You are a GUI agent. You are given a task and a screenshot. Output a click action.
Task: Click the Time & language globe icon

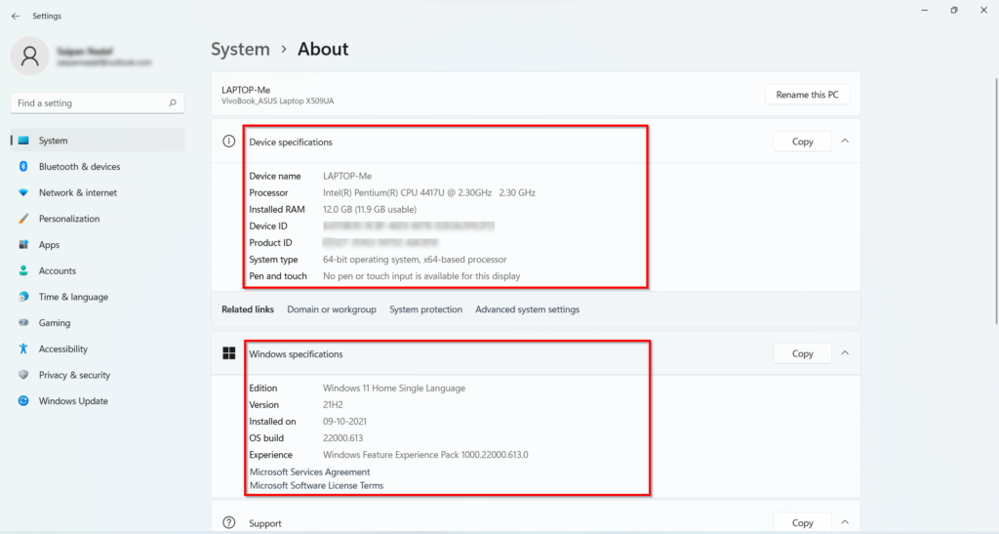click(23, 297)
